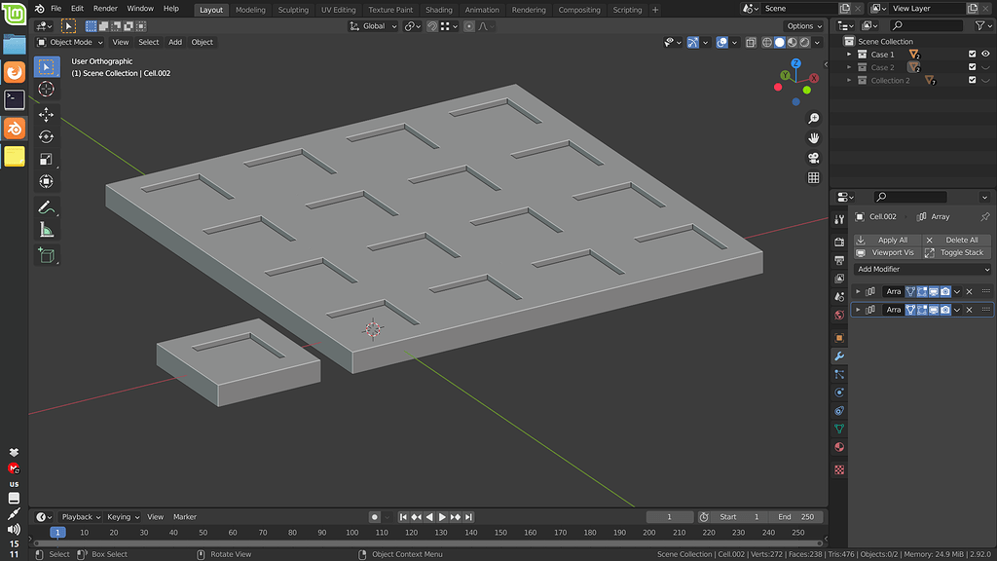Click the Delete All button
The width and height of the screenshot is (997, 561).
pos(956,240)
